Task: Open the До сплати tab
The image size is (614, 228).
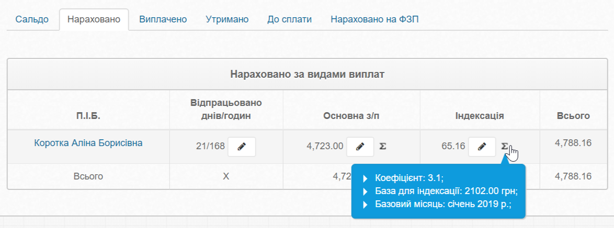Action: pos(289,20)
